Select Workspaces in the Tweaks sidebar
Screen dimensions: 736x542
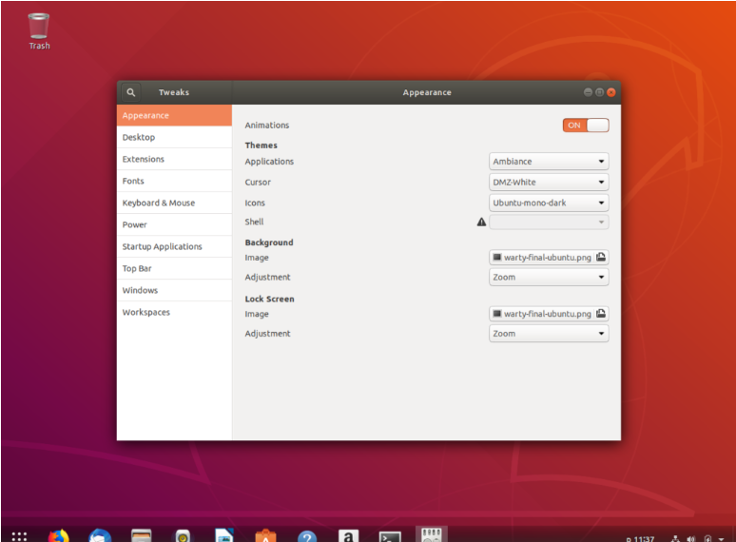(174, 312)
